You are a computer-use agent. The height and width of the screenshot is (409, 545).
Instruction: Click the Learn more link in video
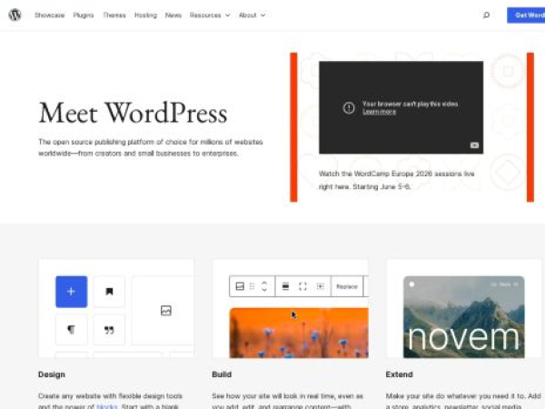pos(379,112)
